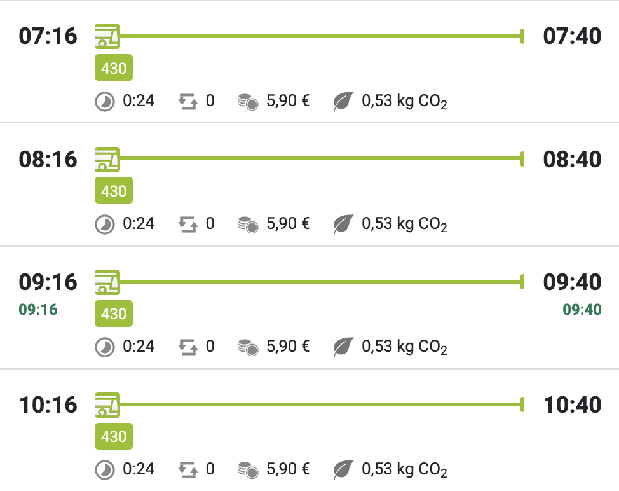Click the bus icon for 10:16 departure
The image size is (619, 491).
tap(107, 405)
